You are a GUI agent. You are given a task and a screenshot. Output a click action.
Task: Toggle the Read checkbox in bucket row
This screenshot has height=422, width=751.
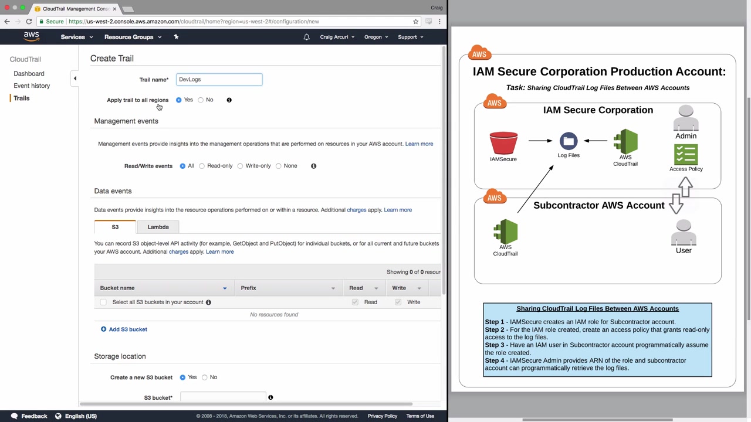point(355,302)
